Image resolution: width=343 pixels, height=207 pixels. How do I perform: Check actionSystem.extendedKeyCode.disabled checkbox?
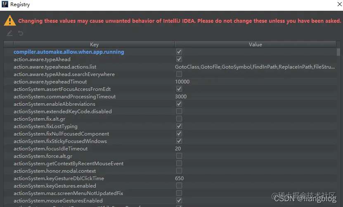pyautogui.click(x=179, y=111)
